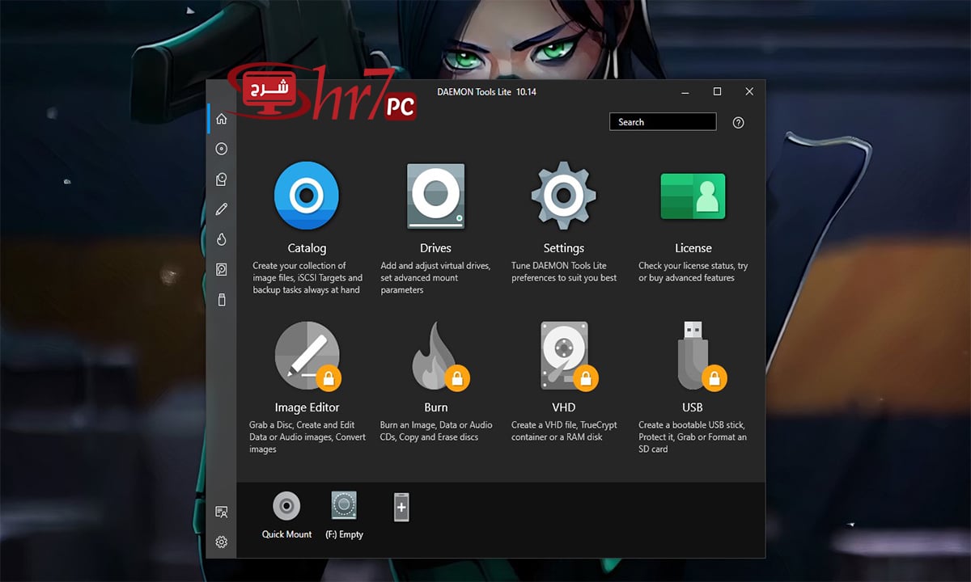The height and width of the screenshot is (582, 971).
Task: Select the VHD disk icon in sidebar
Action: click(221, 268)
